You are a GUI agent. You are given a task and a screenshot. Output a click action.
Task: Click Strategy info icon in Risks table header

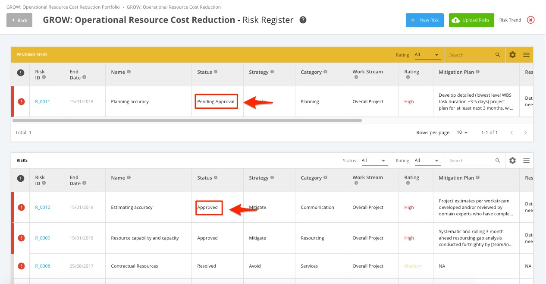272,178
